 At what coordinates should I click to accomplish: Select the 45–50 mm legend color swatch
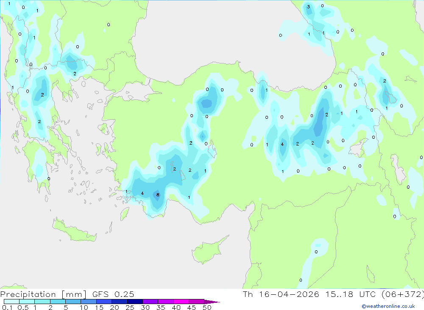click(x=196, y=302)
